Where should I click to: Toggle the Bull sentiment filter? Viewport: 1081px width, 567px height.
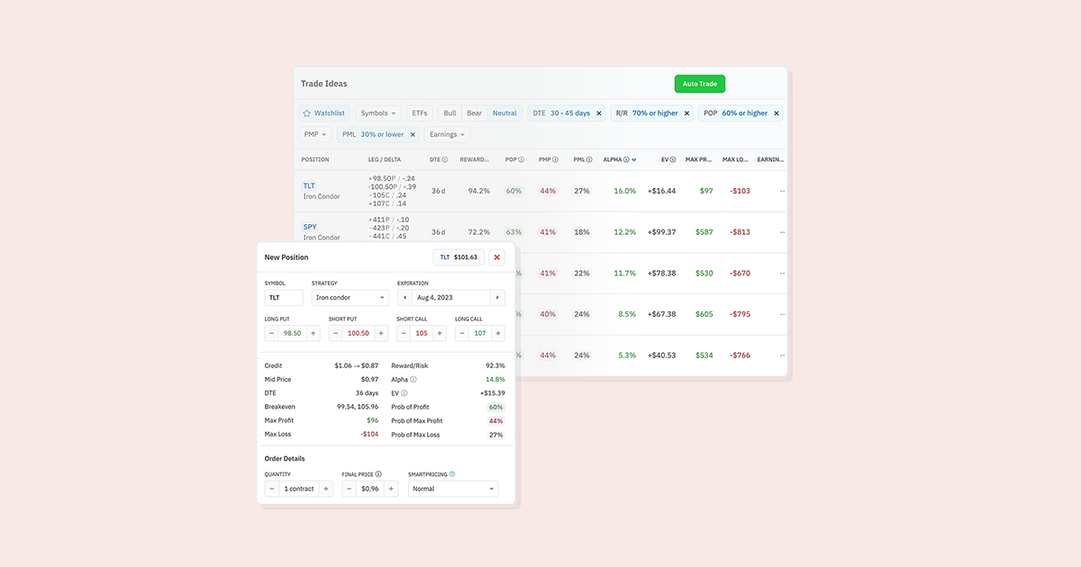(449, 112)
